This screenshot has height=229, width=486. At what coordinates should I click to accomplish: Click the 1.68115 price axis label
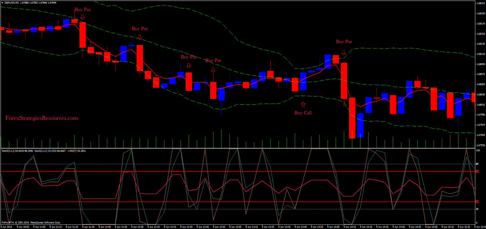coord(481,54)
